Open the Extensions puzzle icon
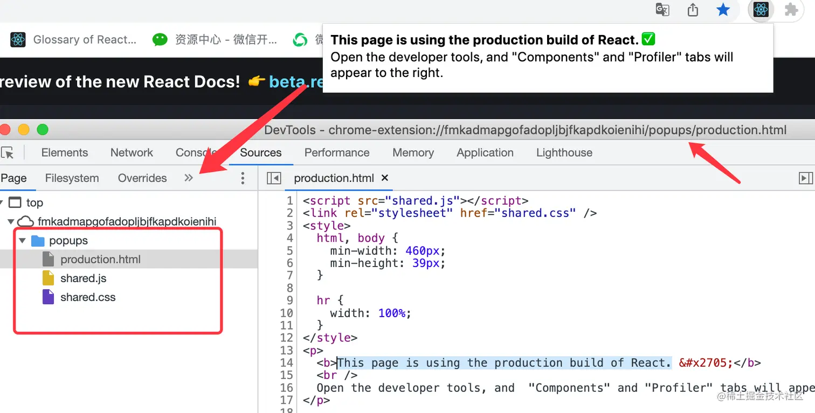 [791, 10]
